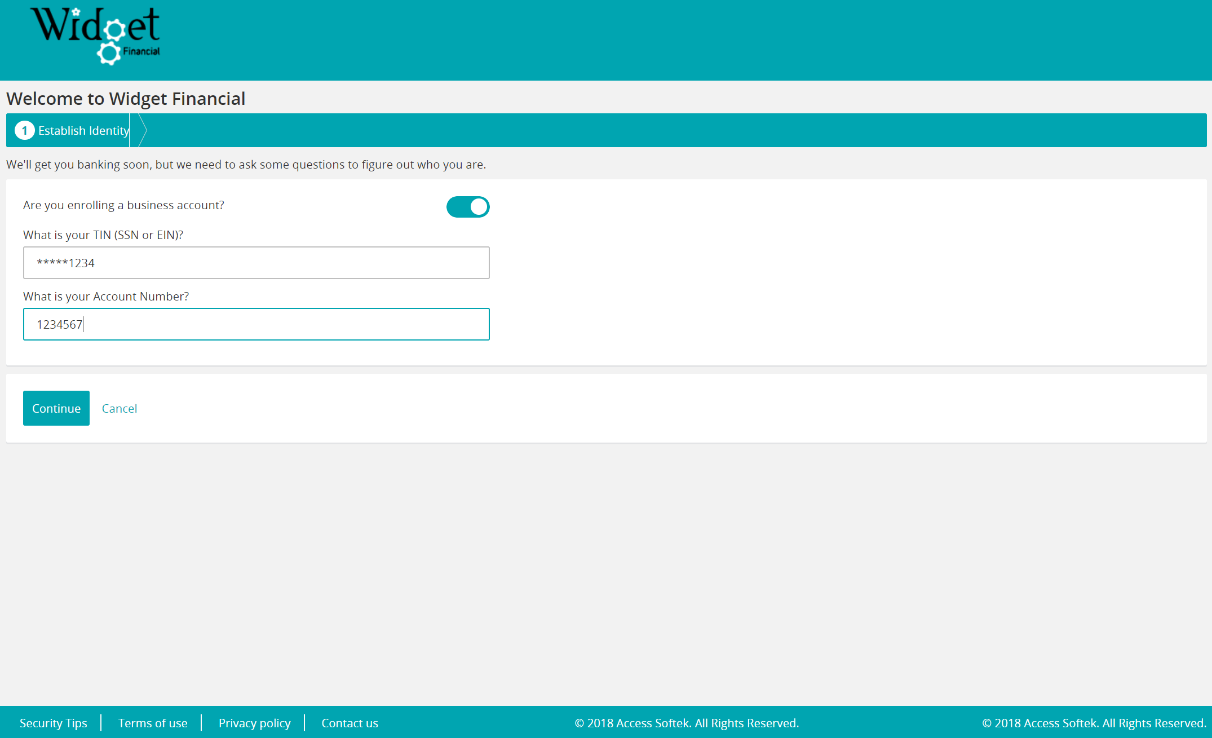Screen dimensions: 1212x738
Task: Click Contact us in the footer
Action: (350, 723)
